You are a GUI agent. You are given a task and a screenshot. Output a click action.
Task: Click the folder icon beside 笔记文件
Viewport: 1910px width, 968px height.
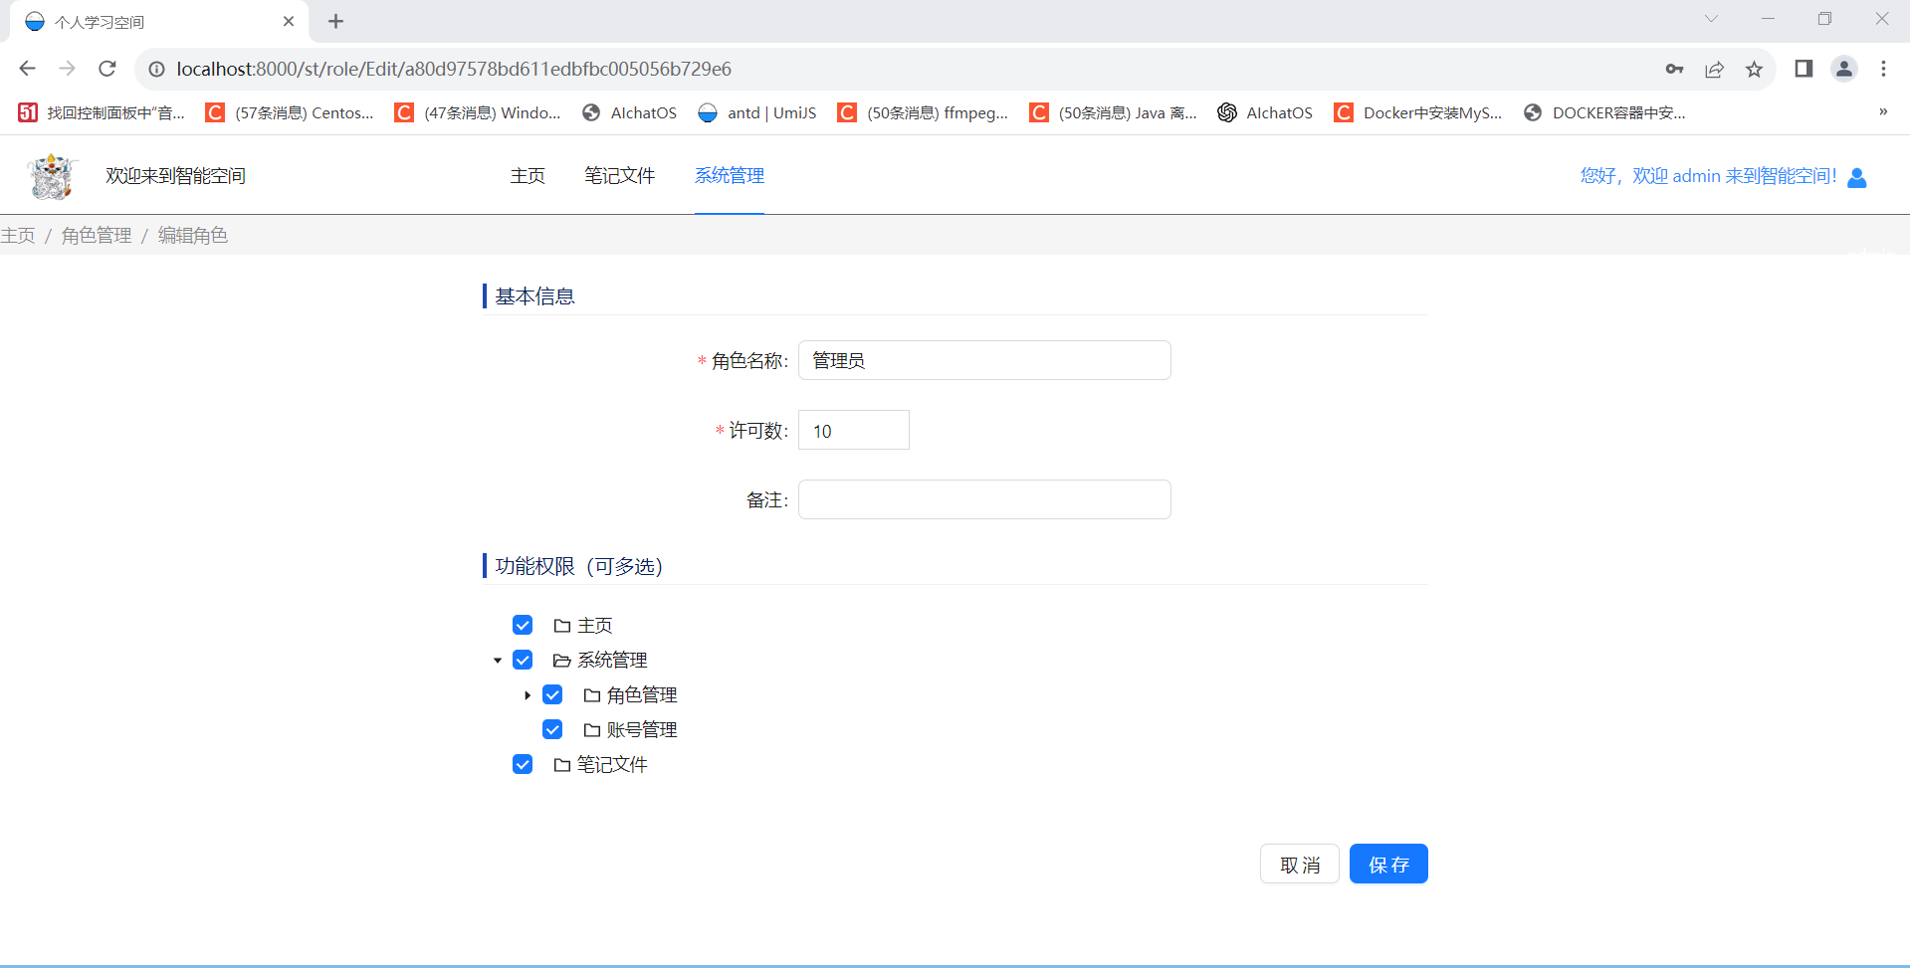tap(562, 765)
